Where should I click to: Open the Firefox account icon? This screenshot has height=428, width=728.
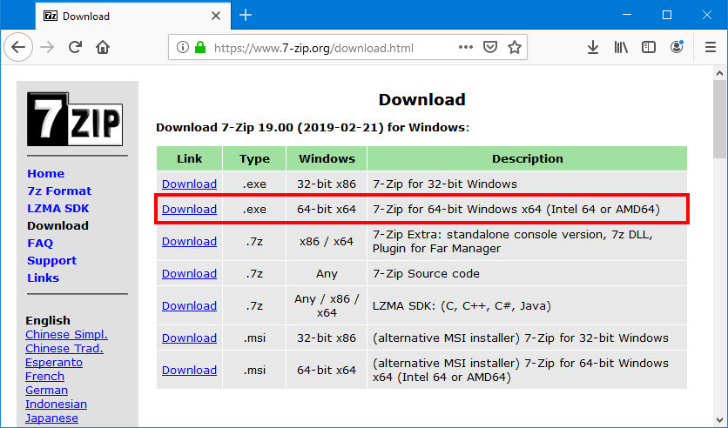click(x=677, y=47)
